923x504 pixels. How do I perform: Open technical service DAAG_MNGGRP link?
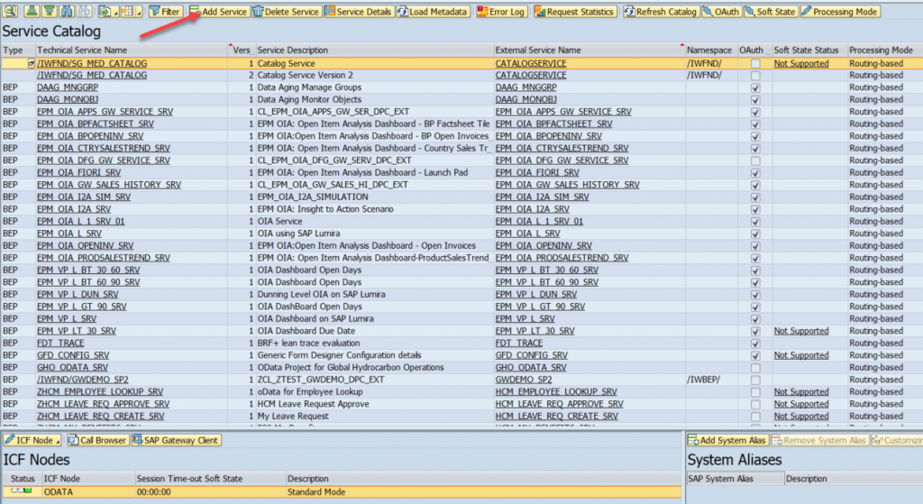point(68,87)
